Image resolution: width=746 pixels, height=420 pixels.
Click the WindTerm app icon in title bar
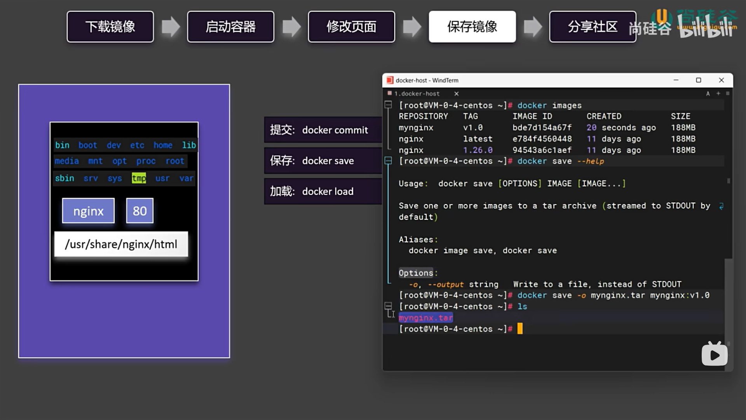(x=390, y=80)
